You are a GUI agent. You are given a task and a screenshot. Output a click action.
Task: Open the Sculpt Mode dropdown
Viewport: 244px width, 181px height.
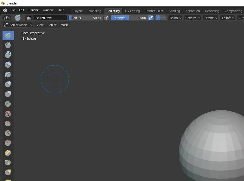pyautogui.click(x=18, y=25)
